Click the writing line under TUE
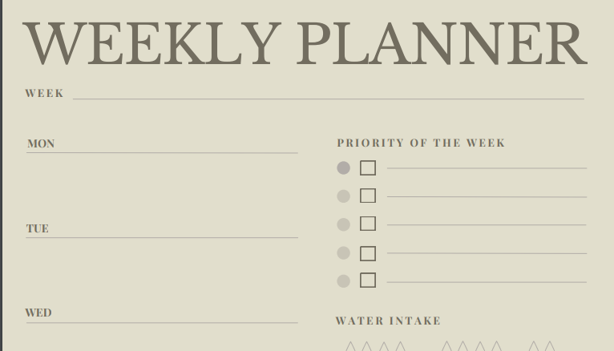This screenshot has width=614, height=351. (x=162, y=237)
